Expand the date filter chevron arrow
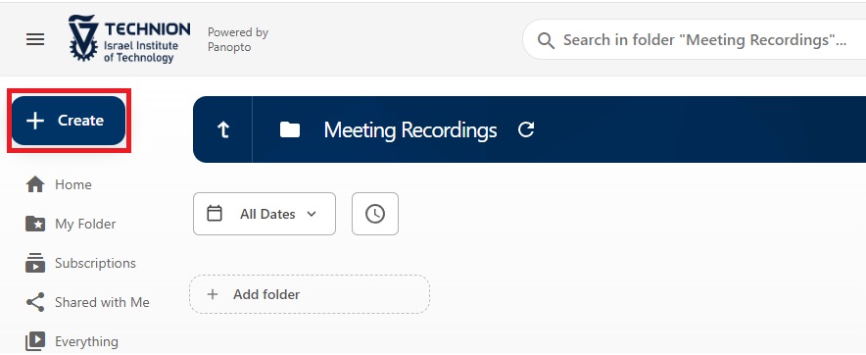 [x=312, y=214]
